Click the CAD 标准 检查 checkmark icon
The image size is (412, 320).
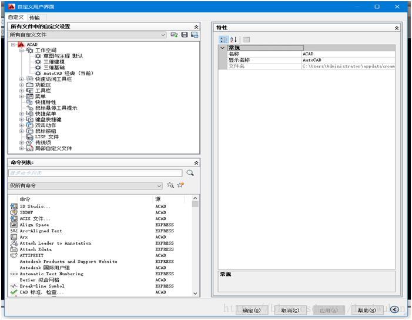click(14, 292)
